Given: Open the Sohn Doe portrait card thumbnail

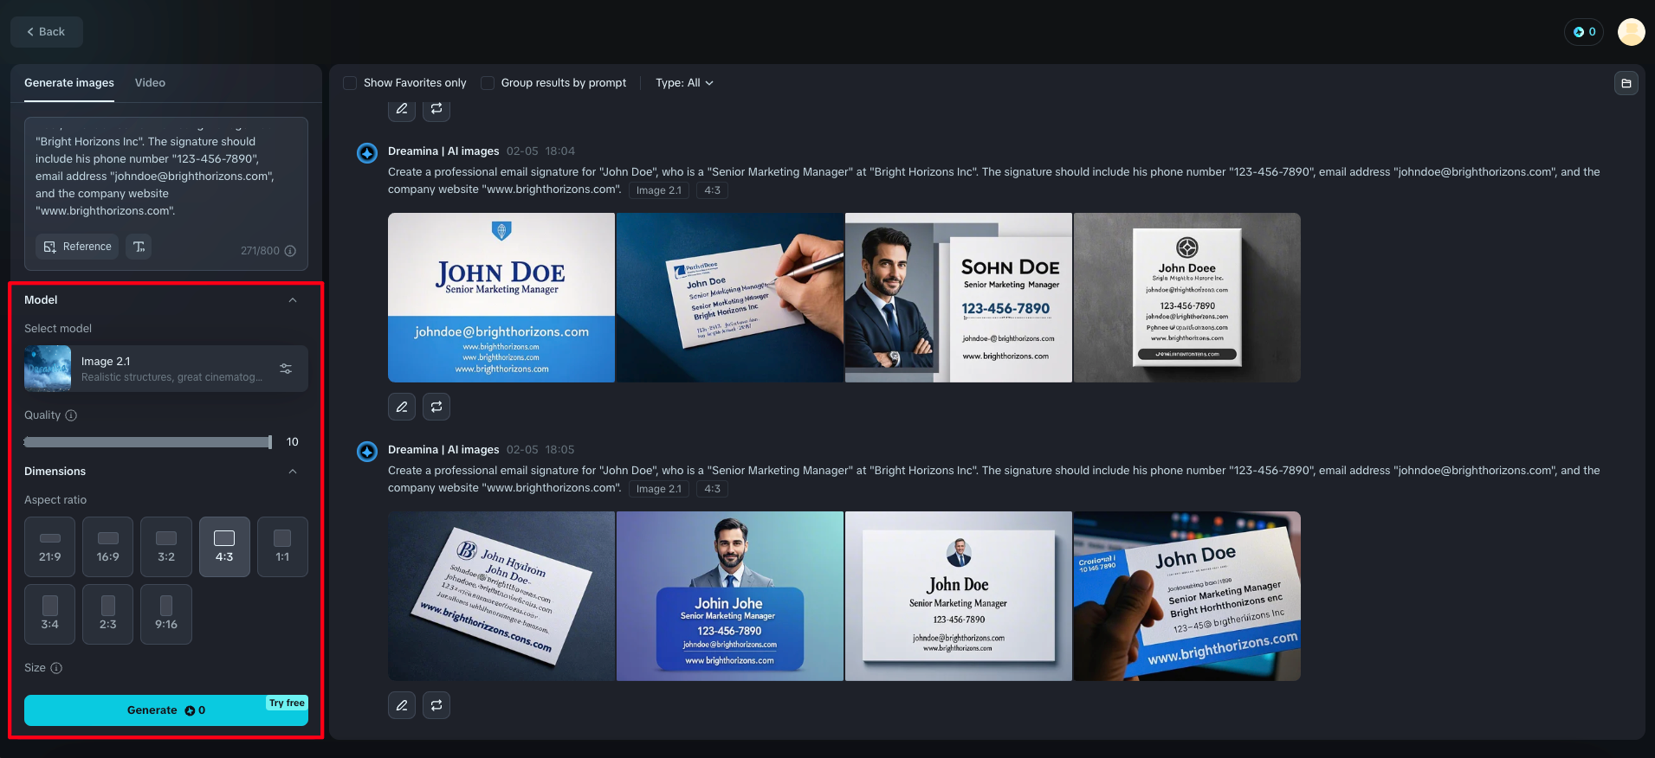Looking at the screenshot, I should (959, 298).
